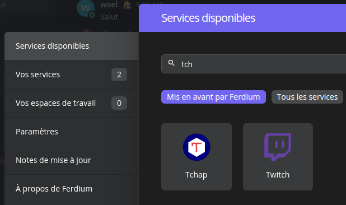Focus the search field containing tch

click(x=254, y=64)
